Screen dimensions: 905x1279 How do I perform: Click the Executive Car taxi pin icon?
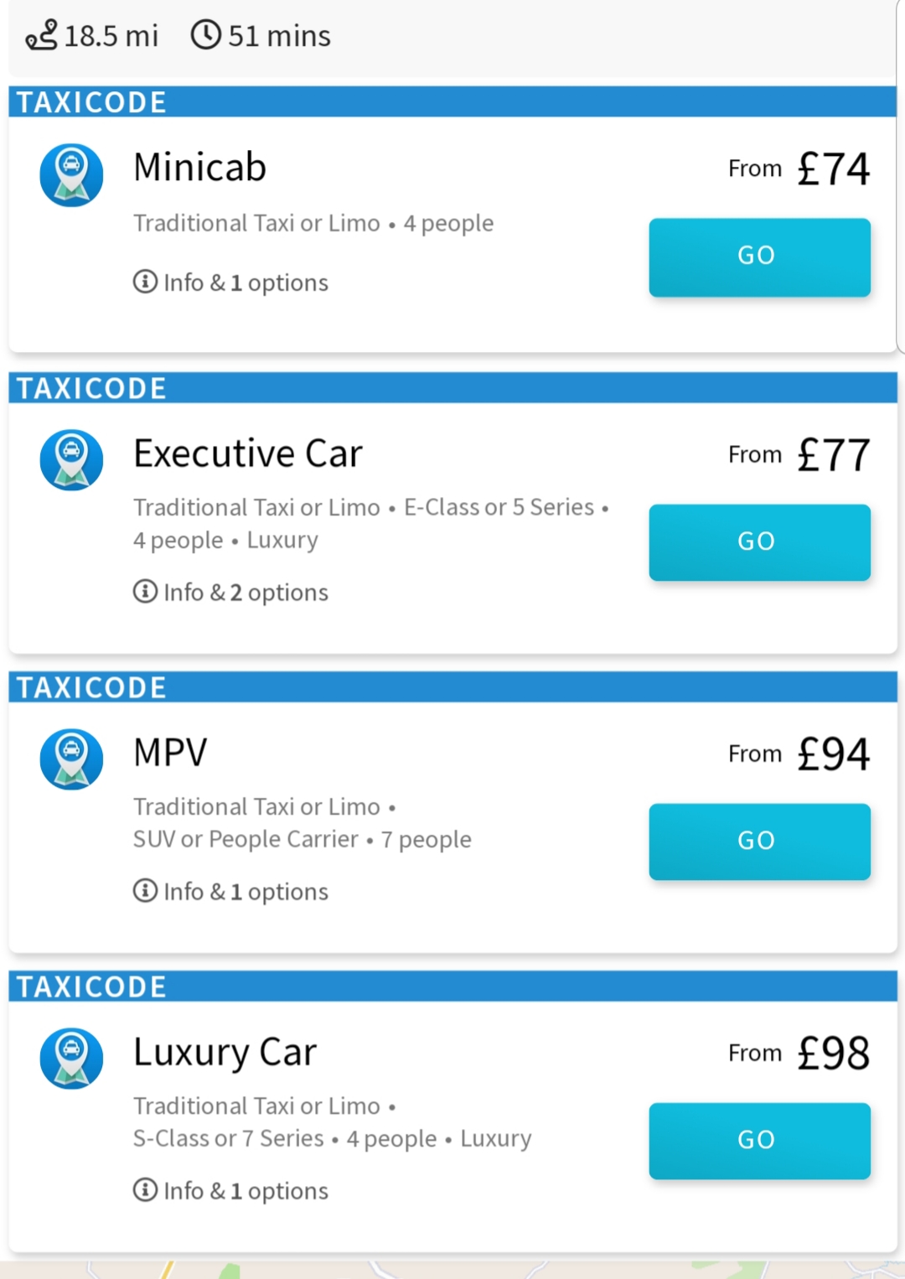pyautogui.click(x=72, y=460)
